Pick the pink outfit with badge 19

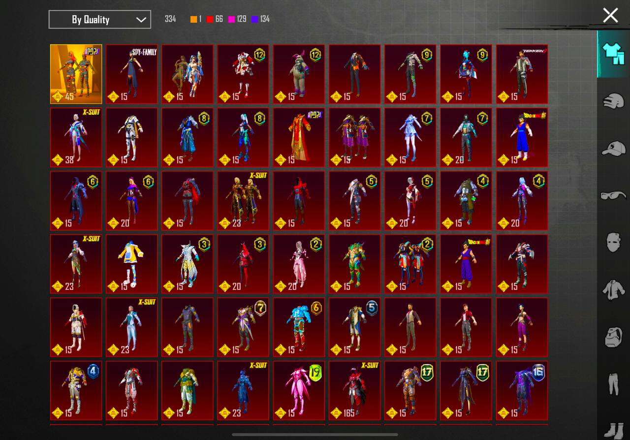(x=299, y=391)
